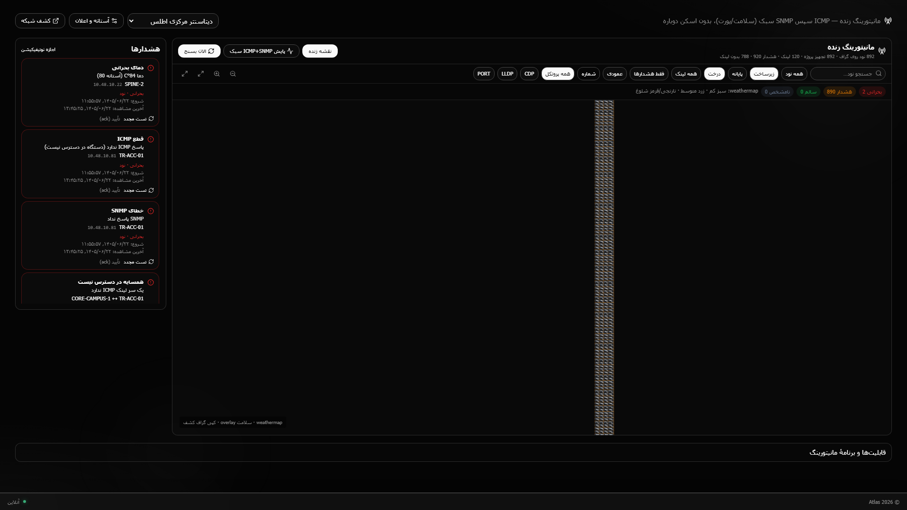The image size is (907, 510).
Task: Acknowledge (ack) the قطع ICMP alarm
Action: [110, 190]
